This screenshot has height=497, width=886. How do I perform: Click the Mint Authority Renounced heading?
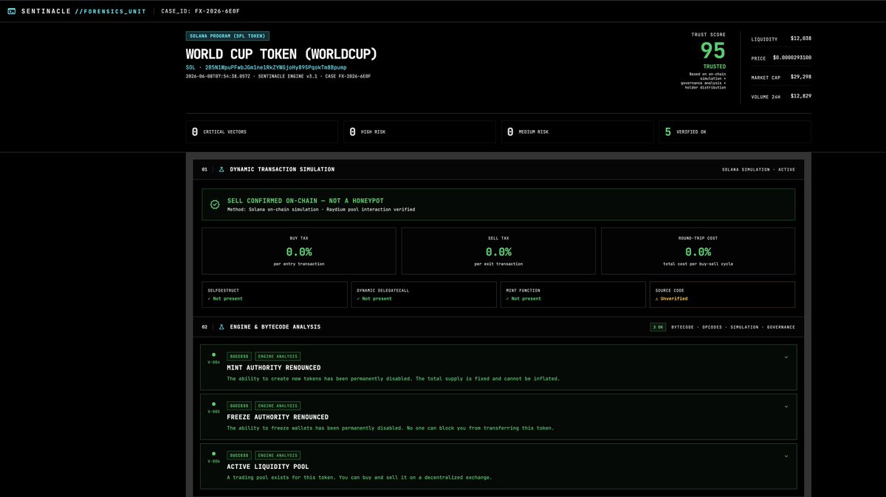[x=274, y=368]
